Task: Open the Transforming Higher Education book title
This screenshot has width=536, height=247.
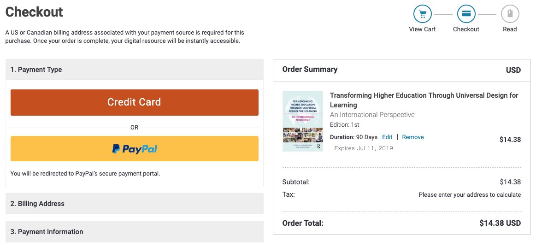Action: pos(424,100)
